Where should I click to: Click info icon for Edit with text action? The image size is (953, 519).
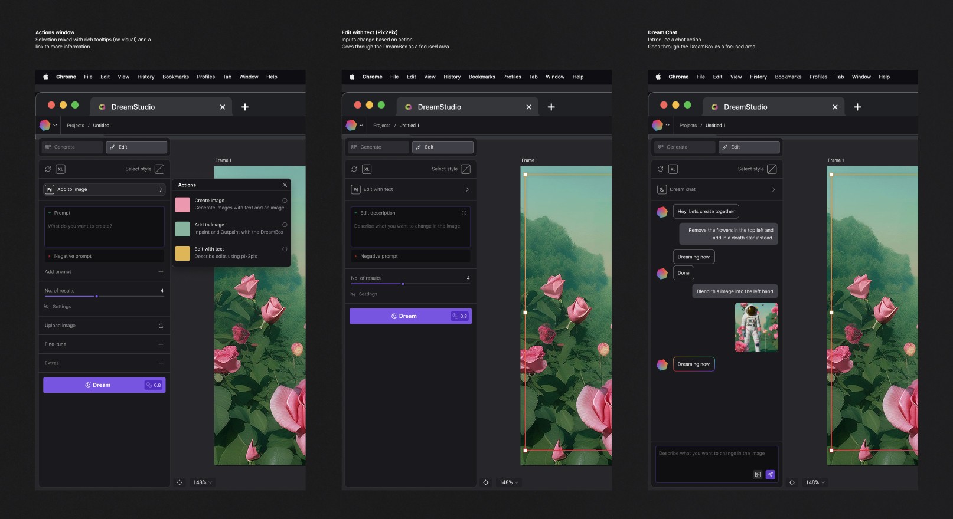click(285, 249)
